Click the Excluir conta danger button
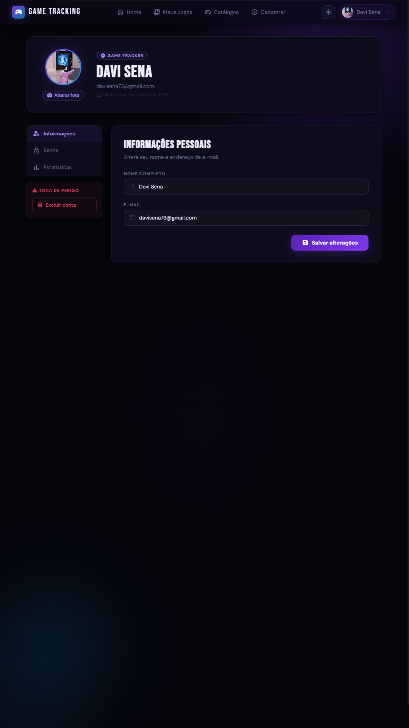Screen dimensions: 409x728 [64, 205]
